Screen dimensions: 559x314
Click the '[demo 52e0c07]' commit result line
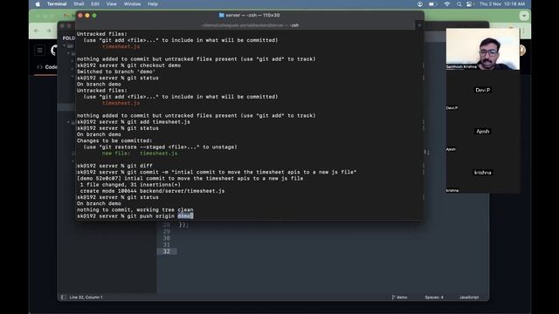(x=190, y=178)
